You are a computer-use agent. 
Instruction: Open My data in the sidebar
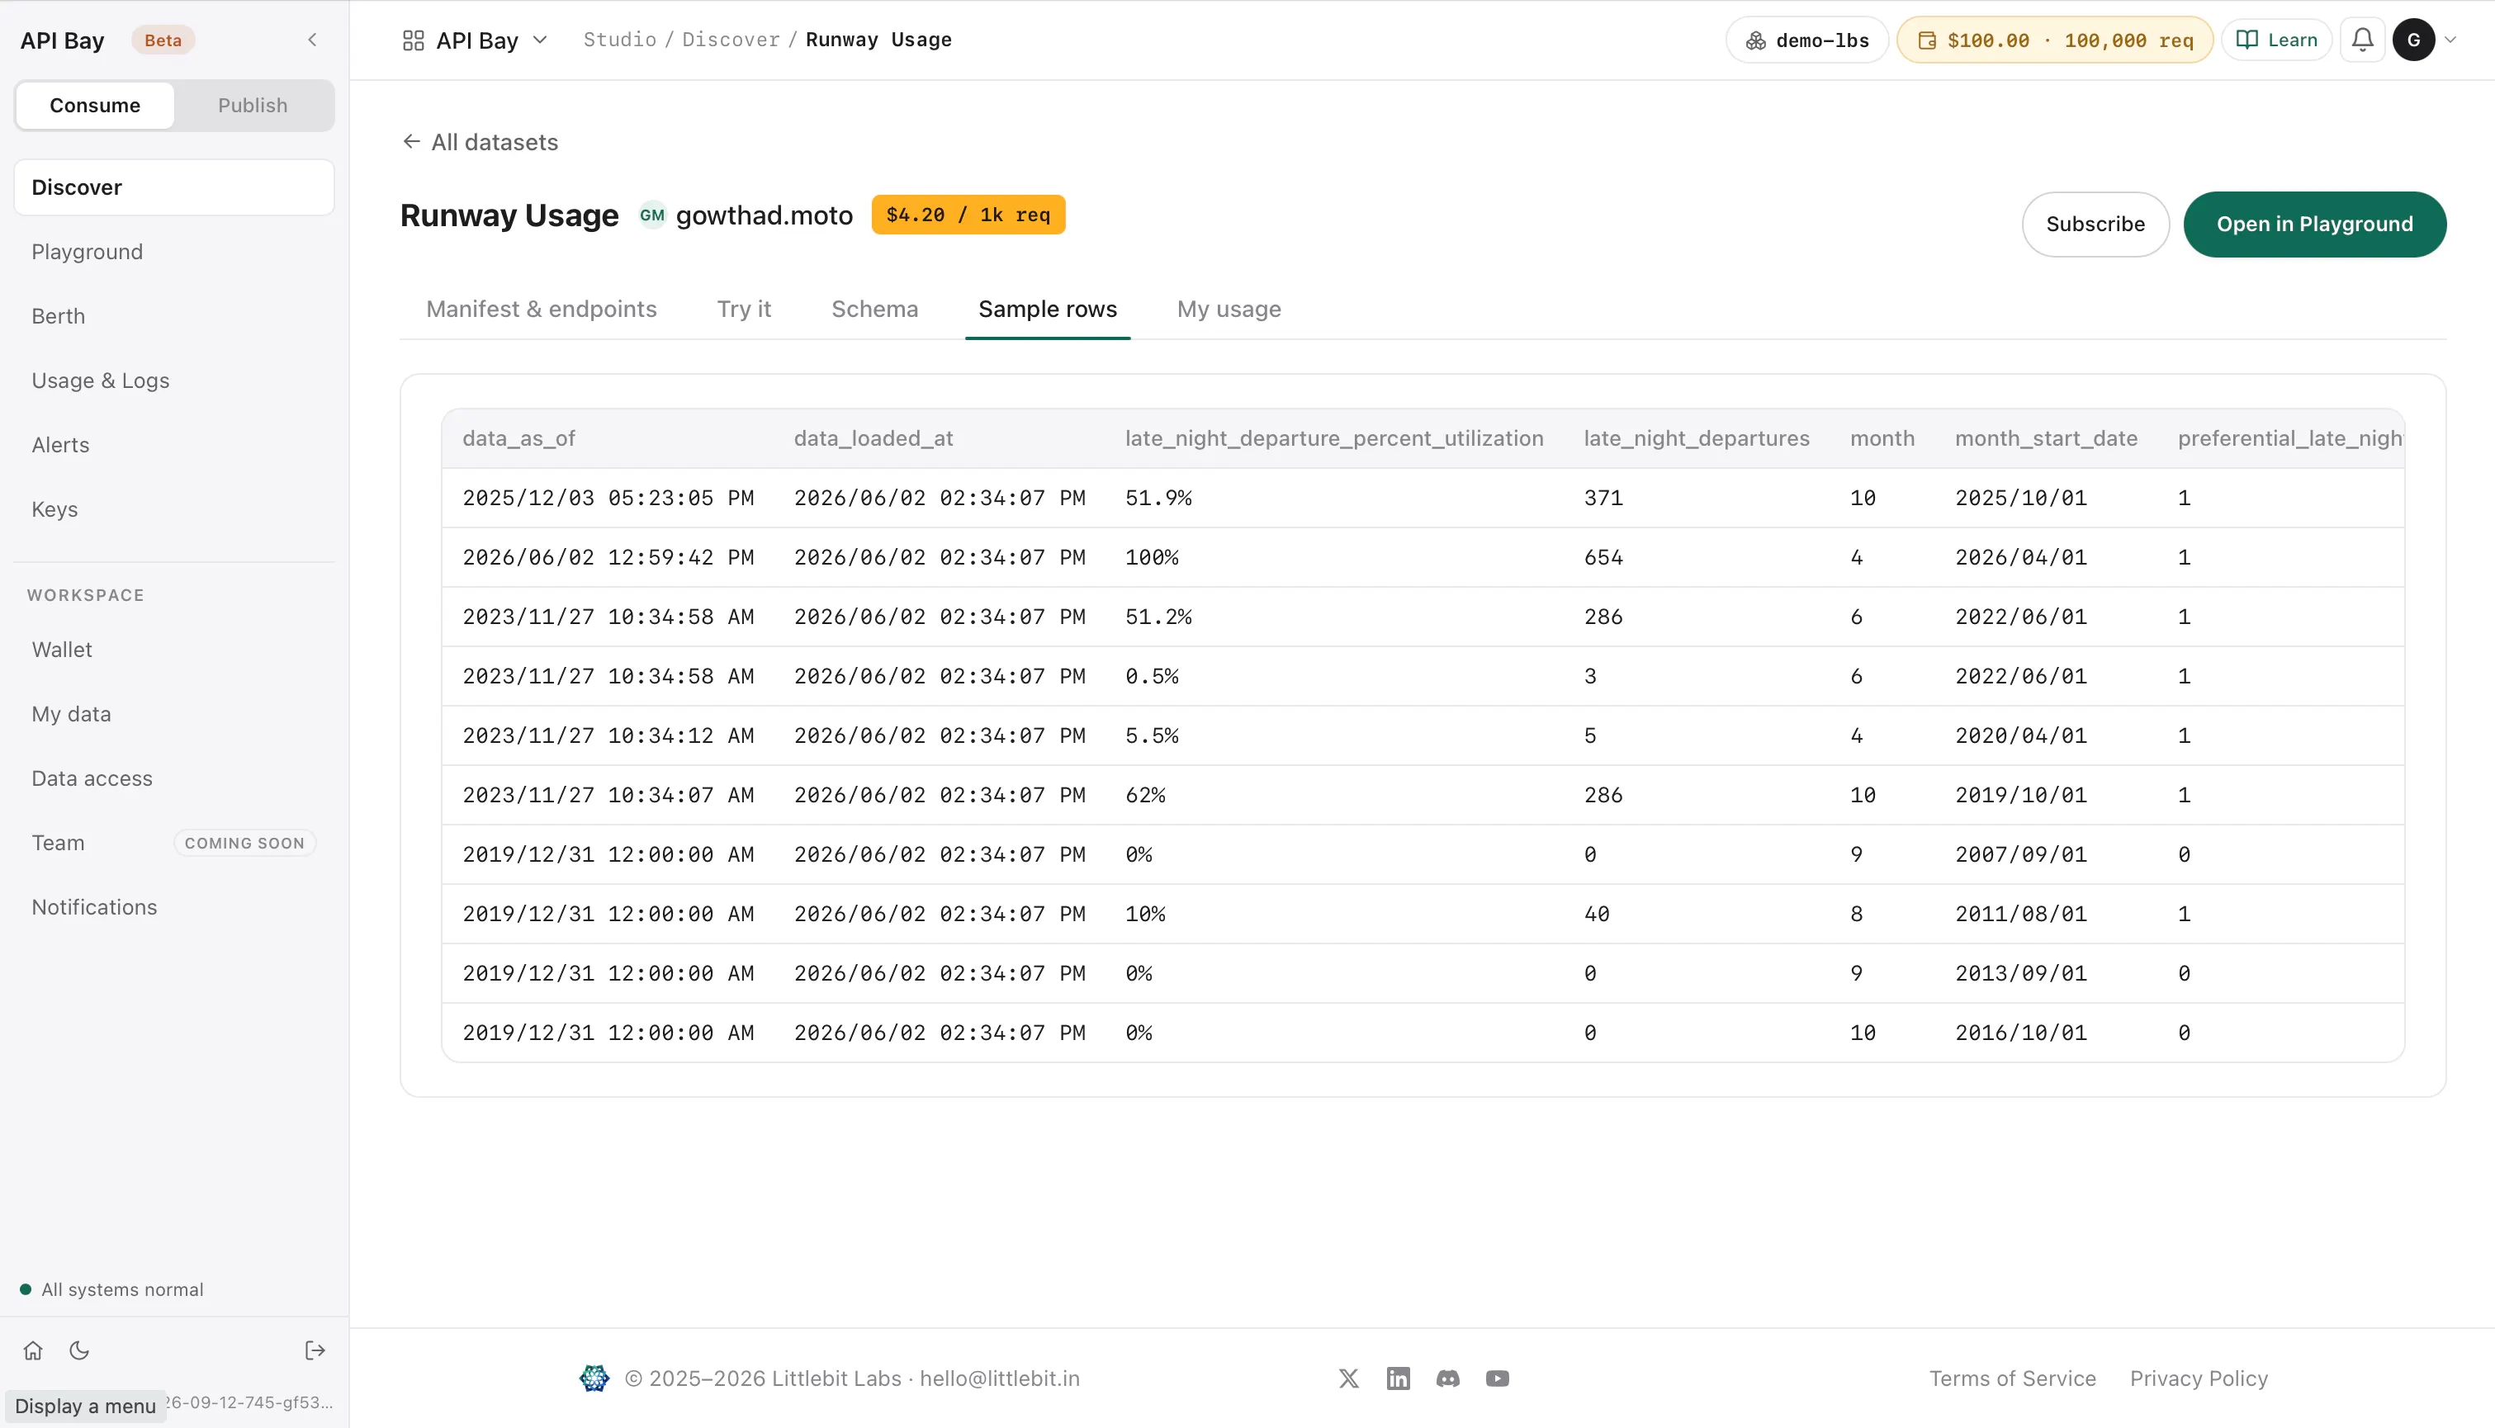[x=174, y=714]
